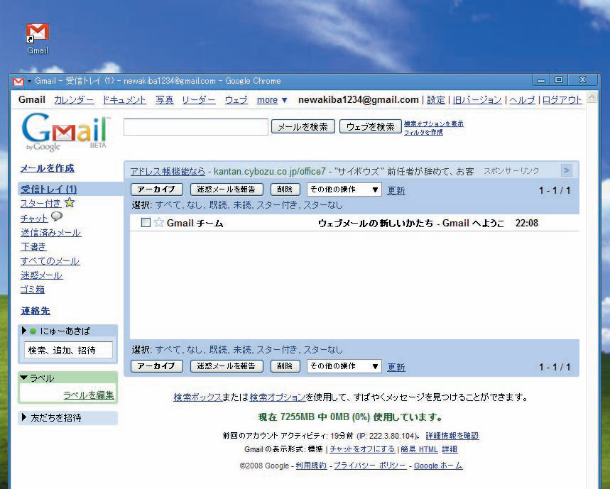
Task: Open the チャット folder
Action: pos(34,219)
